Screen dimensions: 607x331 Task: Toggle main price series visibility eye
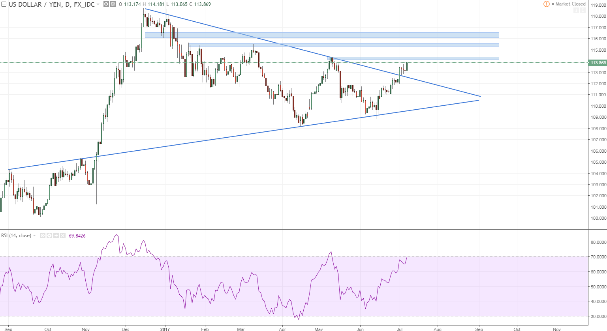[106, 4]
